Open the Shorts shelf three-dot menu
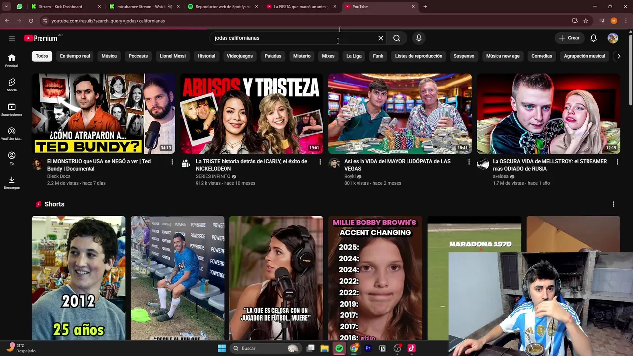Viewport: 633px width, 356px height. pyautogui.click(x=614, y=204)
